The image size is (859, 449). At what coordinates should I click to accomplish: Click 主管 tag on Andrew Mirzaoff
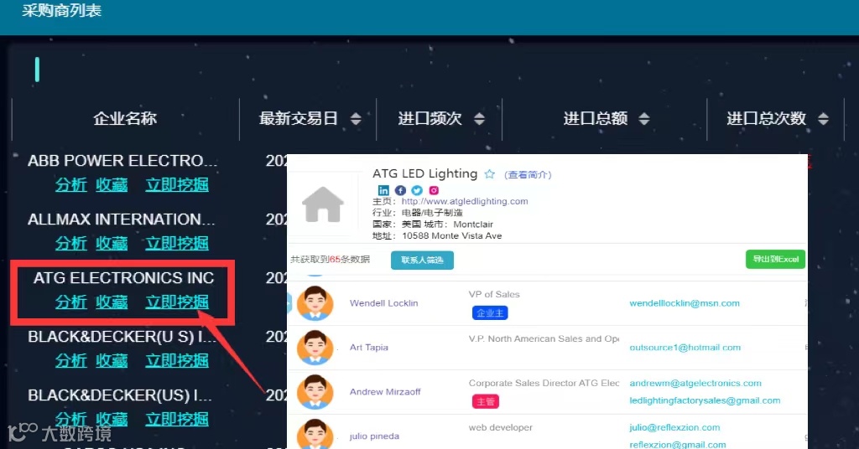click(x=486, y=401)
